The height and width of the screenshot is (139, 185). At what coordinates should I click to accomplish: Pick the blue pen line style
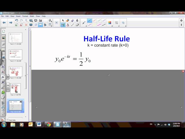pos(90,21)
